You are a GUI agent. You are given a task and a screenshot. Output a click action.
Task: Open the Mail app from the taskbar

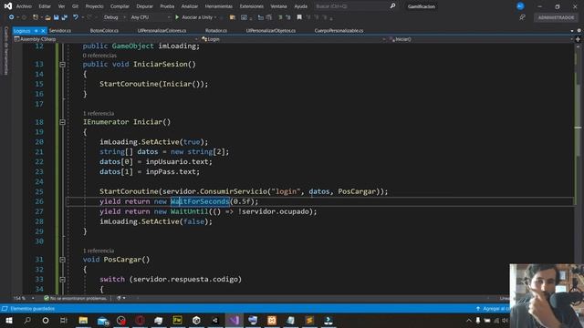(x=102, y=321)
